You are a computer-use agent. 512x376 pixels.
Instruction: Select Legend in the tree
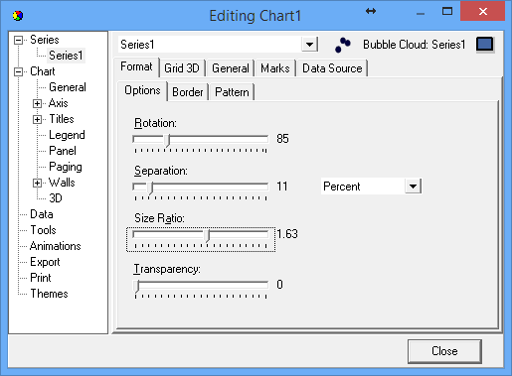pos(67,135)
